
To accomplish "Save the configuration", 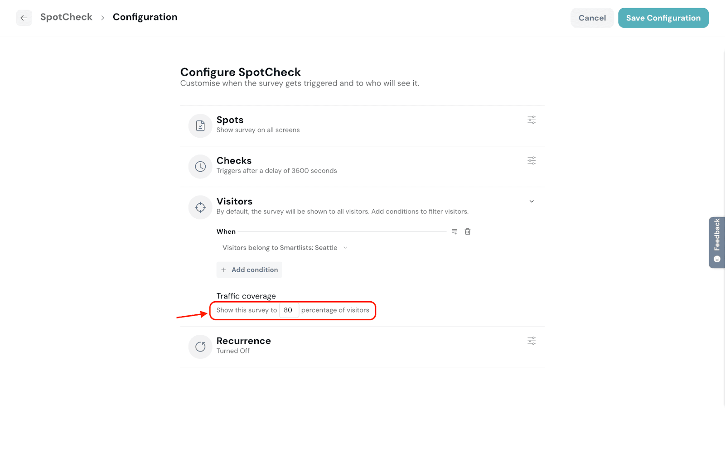I will 663,18.
